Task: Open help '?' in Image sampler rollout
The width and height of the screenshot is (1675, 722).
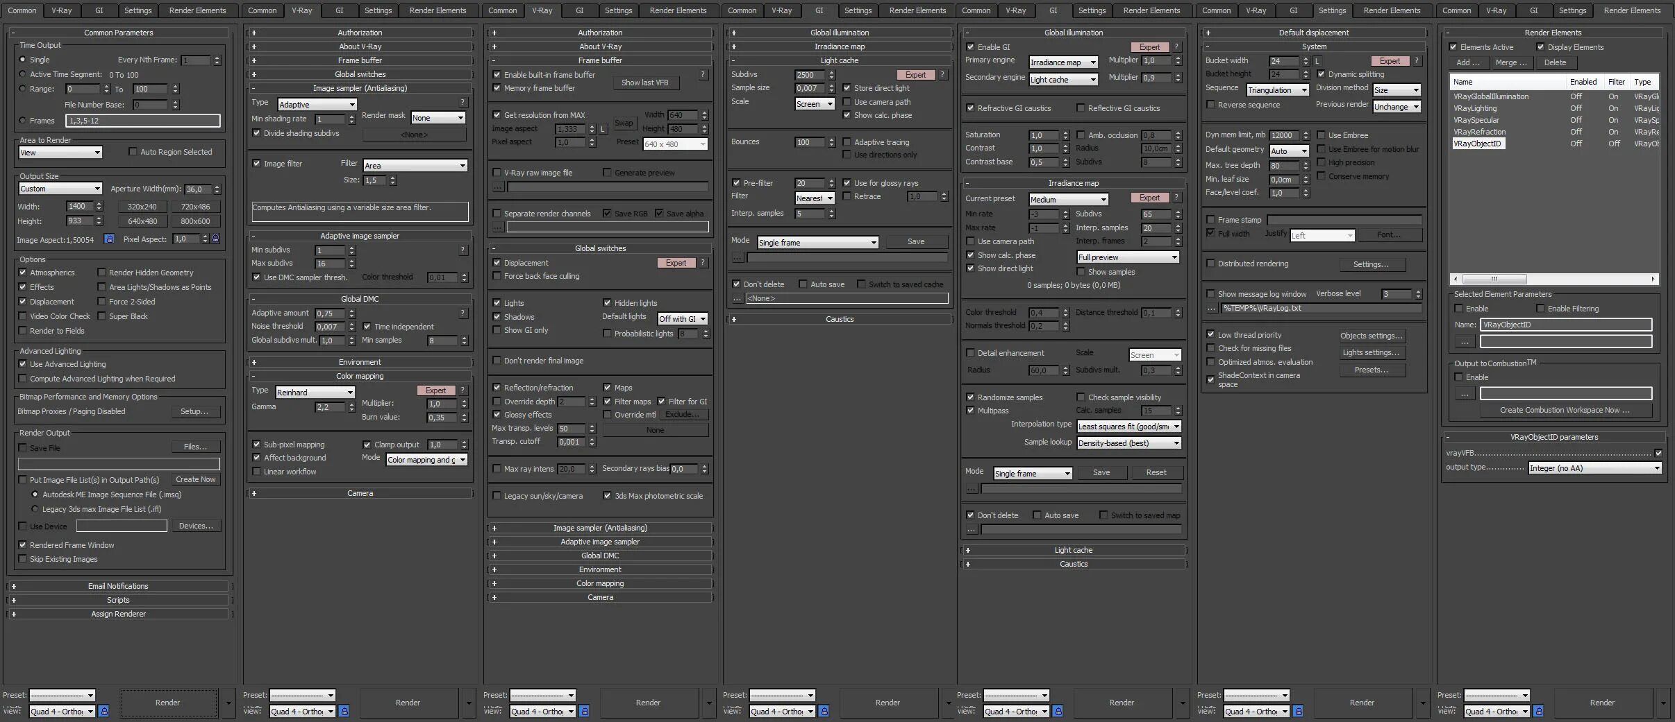Action: 462,102
